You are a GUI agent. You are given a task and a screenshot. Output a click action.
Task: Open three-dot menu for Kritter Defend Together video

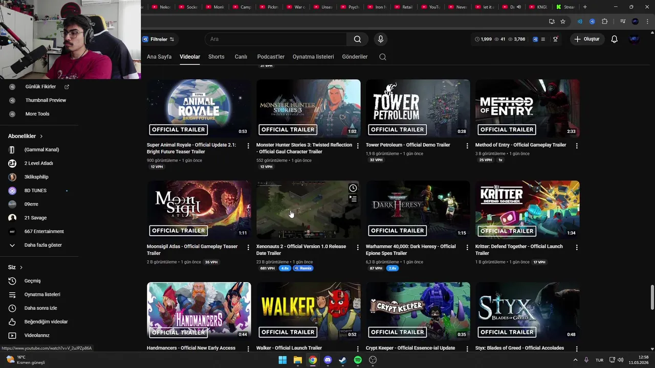577,247
